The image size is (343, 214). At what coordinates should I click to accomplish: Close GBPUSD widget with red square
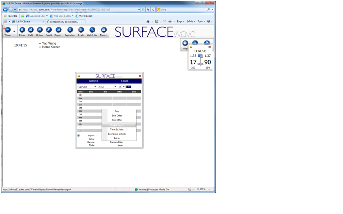140,76
